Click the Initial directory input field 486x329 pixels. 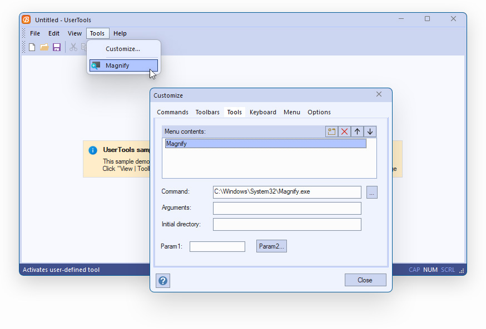(287, 225)
